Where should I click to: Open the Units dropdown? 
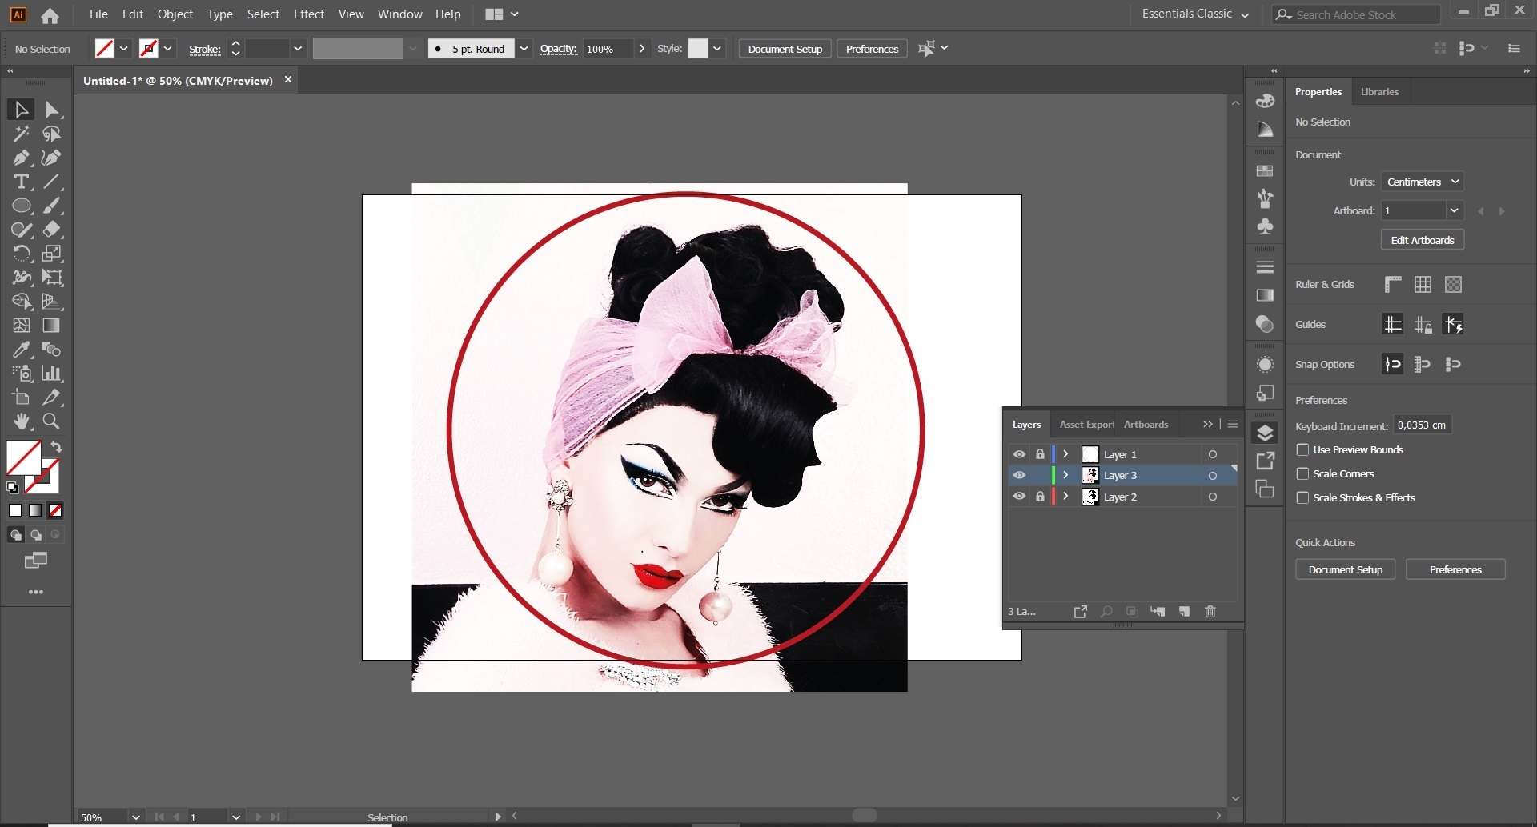[1423, 182]
